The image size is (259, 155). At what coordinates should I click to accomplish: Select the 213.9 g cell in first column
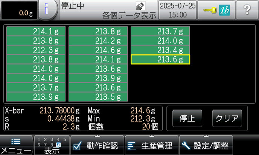click(x=36, y=97)
